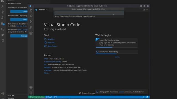The image size is (177, 99).
Task: Open recent superman SSH entry
Action: click(52, 62)
